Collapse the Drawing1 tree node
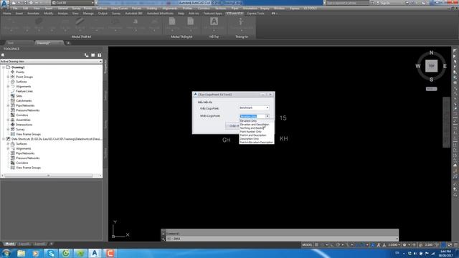The height and width of the screenshot is (258, 459). point(4,67)
